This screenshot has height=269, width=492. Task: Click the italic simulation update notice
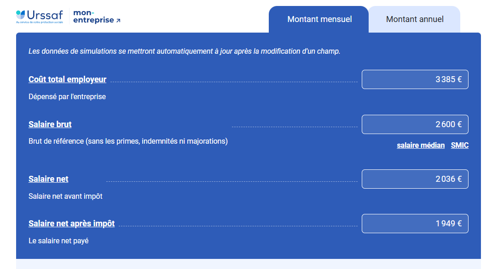pyautogui.click(x=184, y=51)
